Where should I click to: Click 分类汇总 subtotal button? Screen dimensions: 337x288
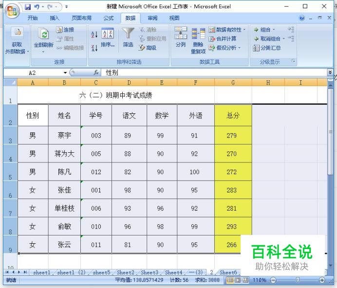267,48
